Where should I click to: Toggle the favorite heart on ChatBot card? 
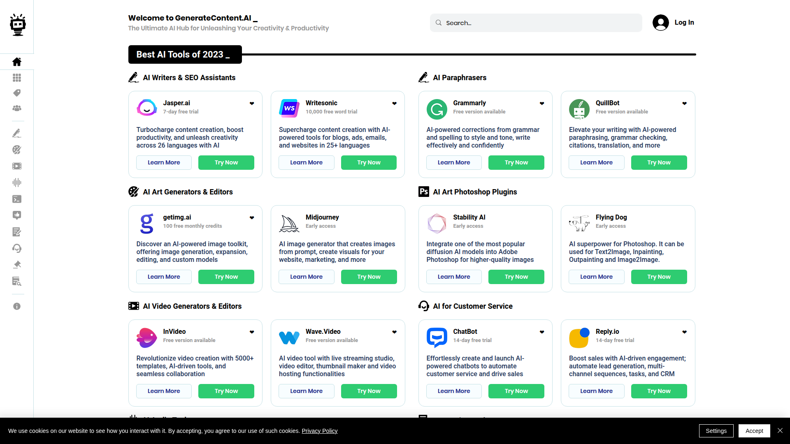click(x=542, y=332)
